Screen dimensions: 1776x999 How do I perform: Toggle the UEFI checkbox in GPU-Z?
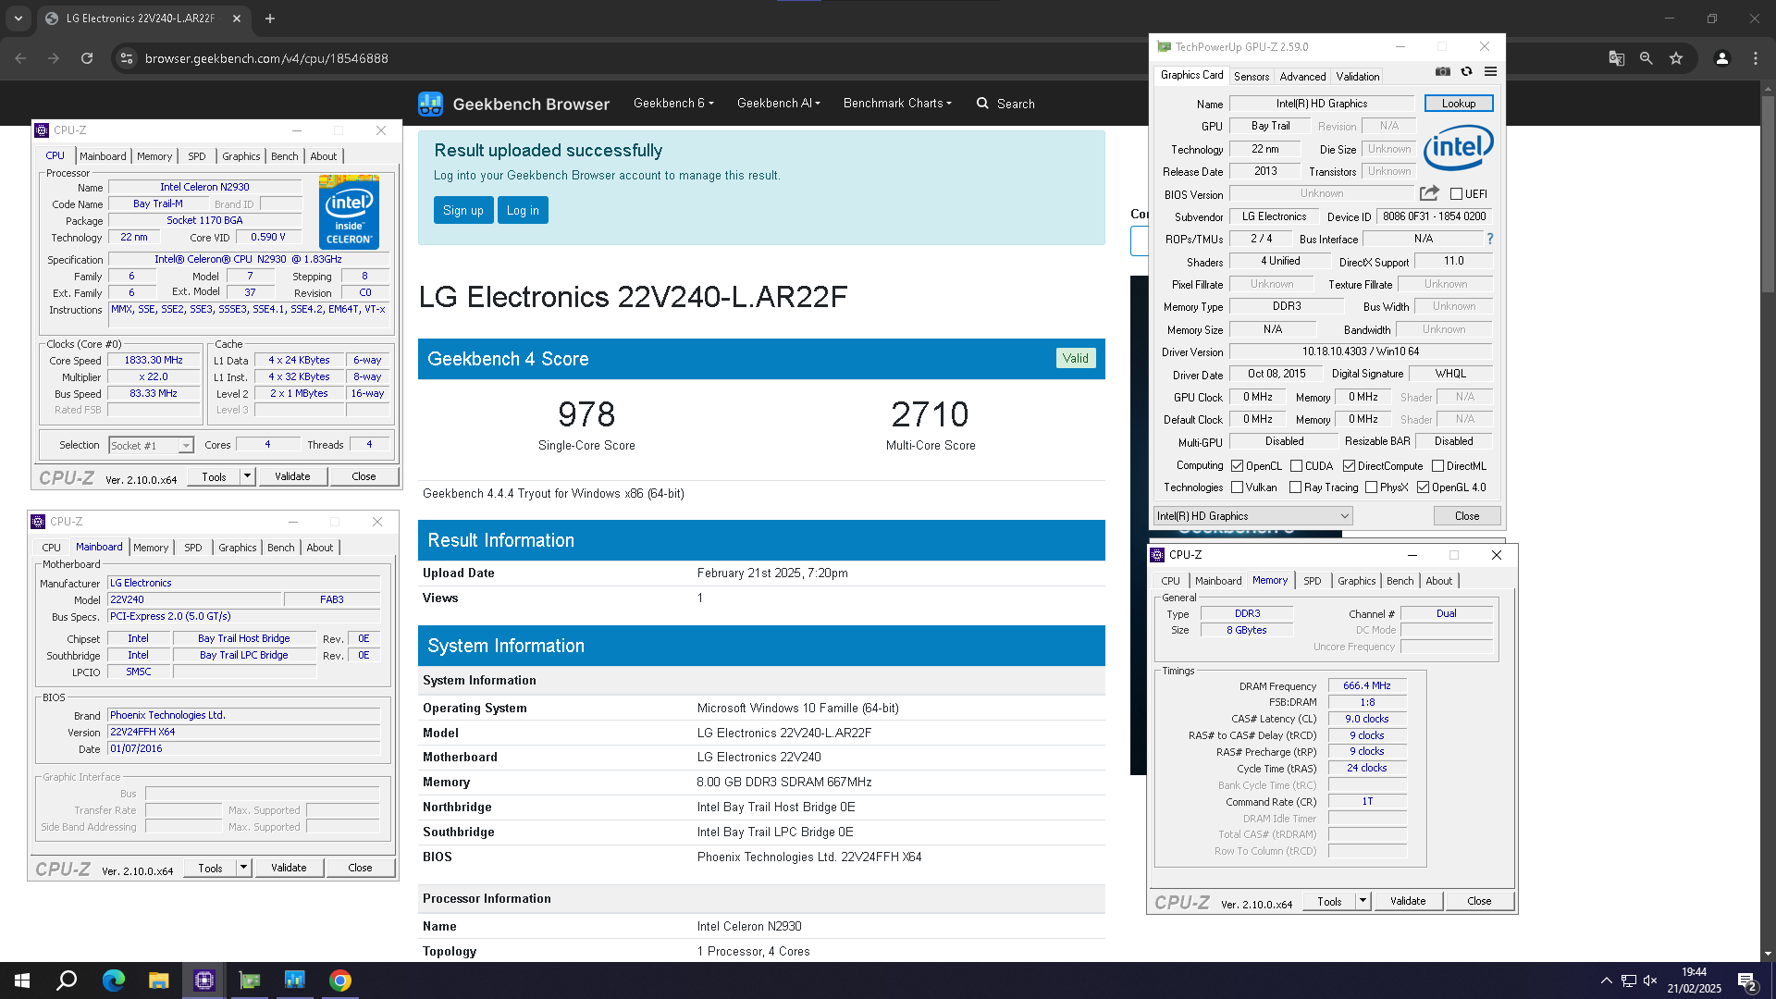(1456, 194)
